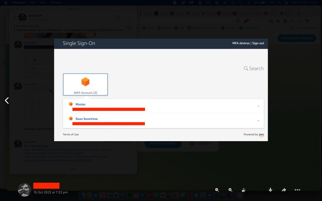Zoom out of the viewed image
Viewport: 322px width, 201px height.
click(217, 190)
